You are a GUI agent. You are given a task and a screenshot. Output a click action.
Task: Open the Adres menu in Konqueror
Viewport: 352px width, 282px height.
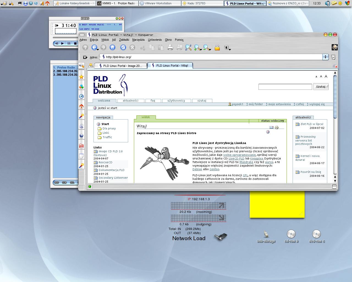(x=83, y=40)
